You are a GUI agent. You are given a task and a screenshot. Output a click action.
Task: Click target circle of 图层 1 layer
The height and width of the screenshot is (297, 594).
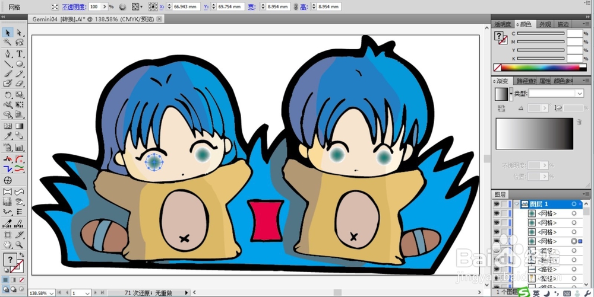click(x=574, y=204)
